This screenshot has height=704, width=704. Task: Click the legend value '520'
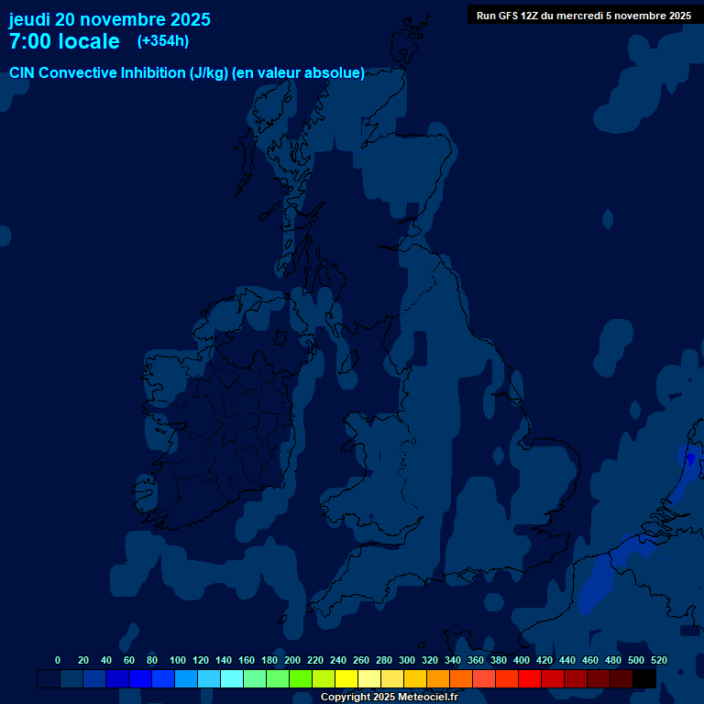pyautogui.click(x=659, y=660)
